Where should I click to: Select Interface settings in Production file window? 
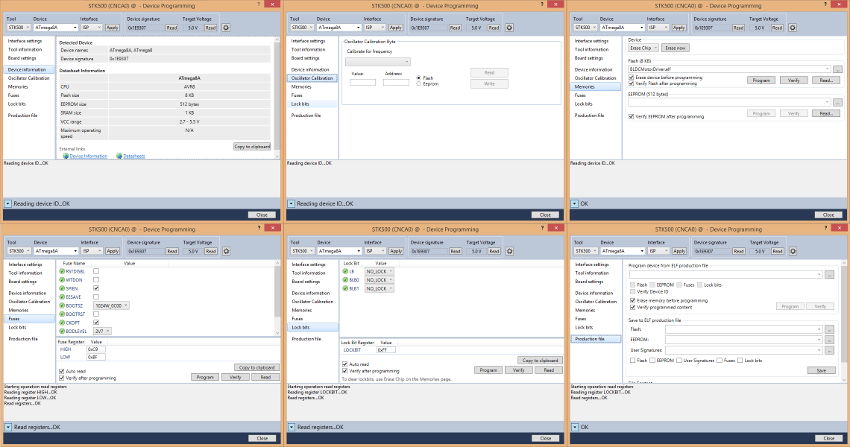[592, 264]
